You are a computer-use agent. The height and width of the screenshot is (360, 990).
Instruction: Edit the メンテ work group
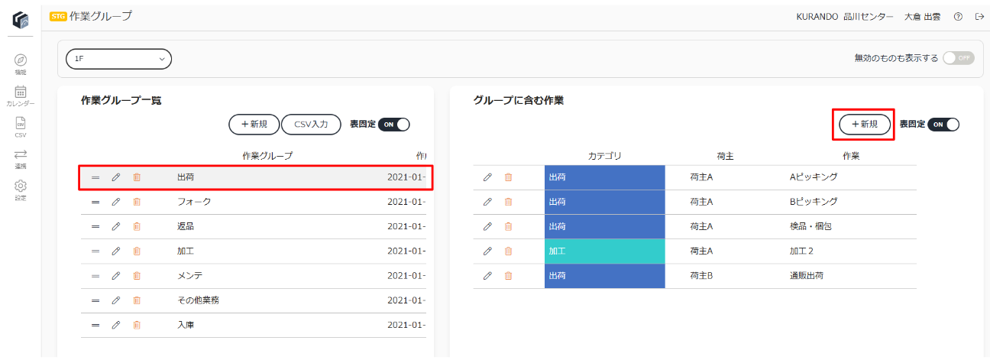click(116, 275)
